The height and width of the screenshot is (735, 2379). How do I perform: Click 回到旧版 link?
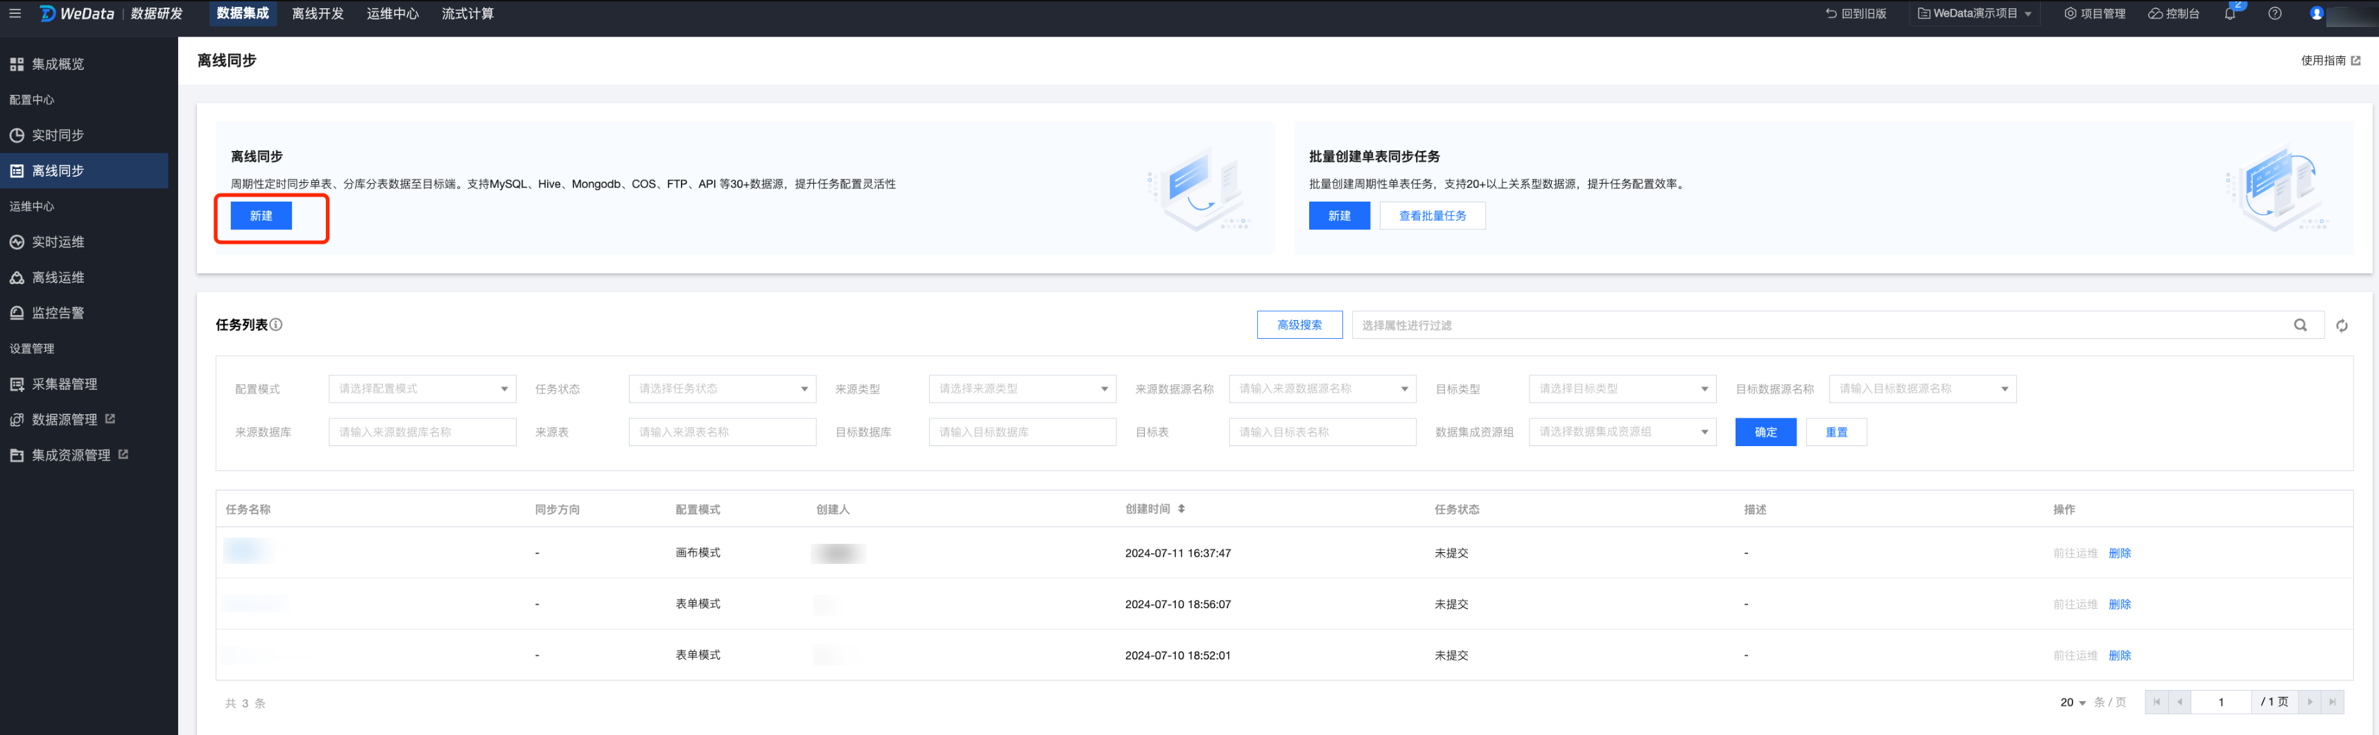pyautogui.click(x=1855, y=13)
